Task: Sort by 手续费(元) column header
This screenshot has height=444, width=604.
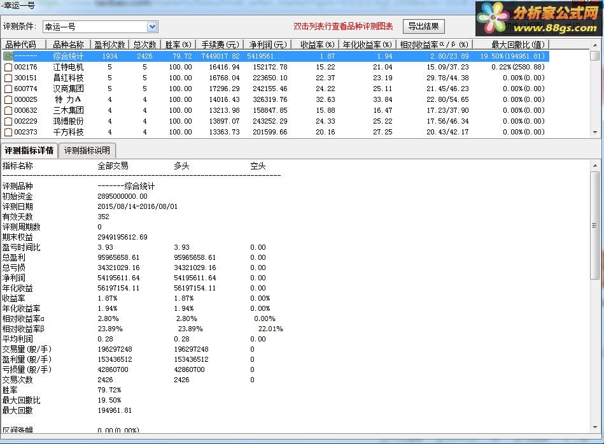Action: (220, 45)
